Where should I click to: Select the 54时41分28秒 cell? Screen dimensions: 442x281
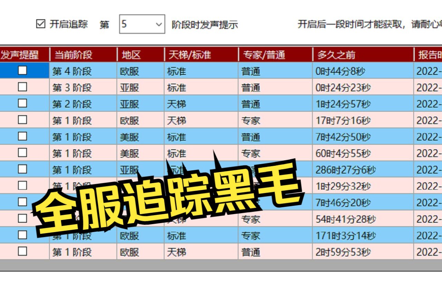click(363, 219)
